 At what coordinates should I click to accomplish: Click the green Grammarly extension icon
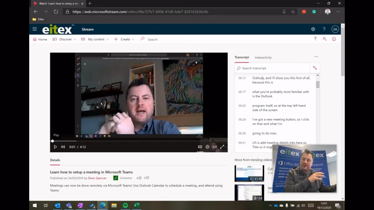[314, 12]
